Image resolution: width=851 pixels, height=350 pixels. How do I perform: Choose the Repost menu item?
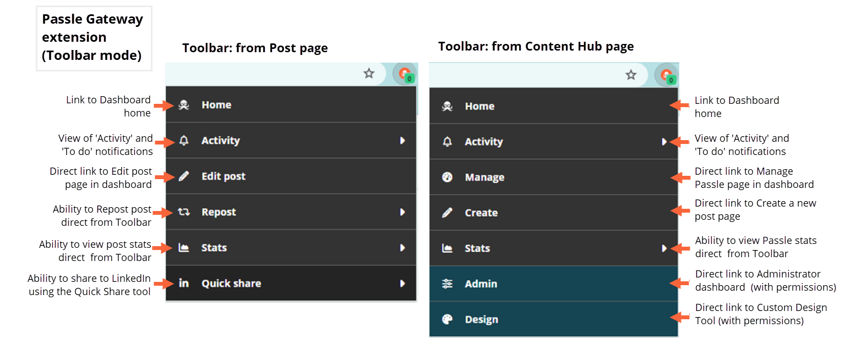click(x=291, y=212)
